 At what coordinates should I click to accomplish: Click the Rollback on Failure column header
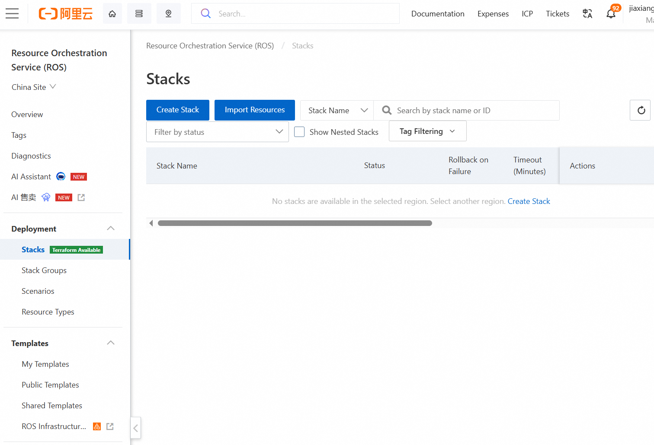[x=468, y=165]
